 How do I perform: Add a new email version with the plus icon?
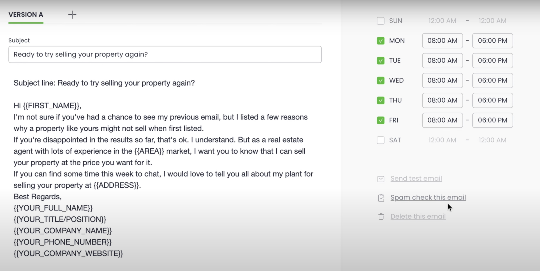coord(72,14)
